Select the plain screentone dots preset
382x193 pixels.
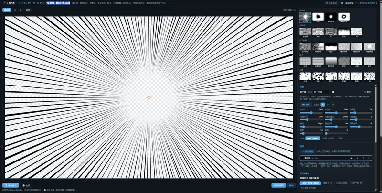[x=305, y=62]
